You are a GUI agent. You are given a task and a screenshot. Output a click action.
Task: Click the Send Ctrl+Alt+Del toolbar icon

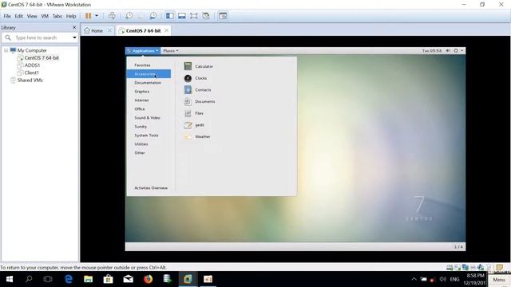pyautogui.click(x=112, y=16)
